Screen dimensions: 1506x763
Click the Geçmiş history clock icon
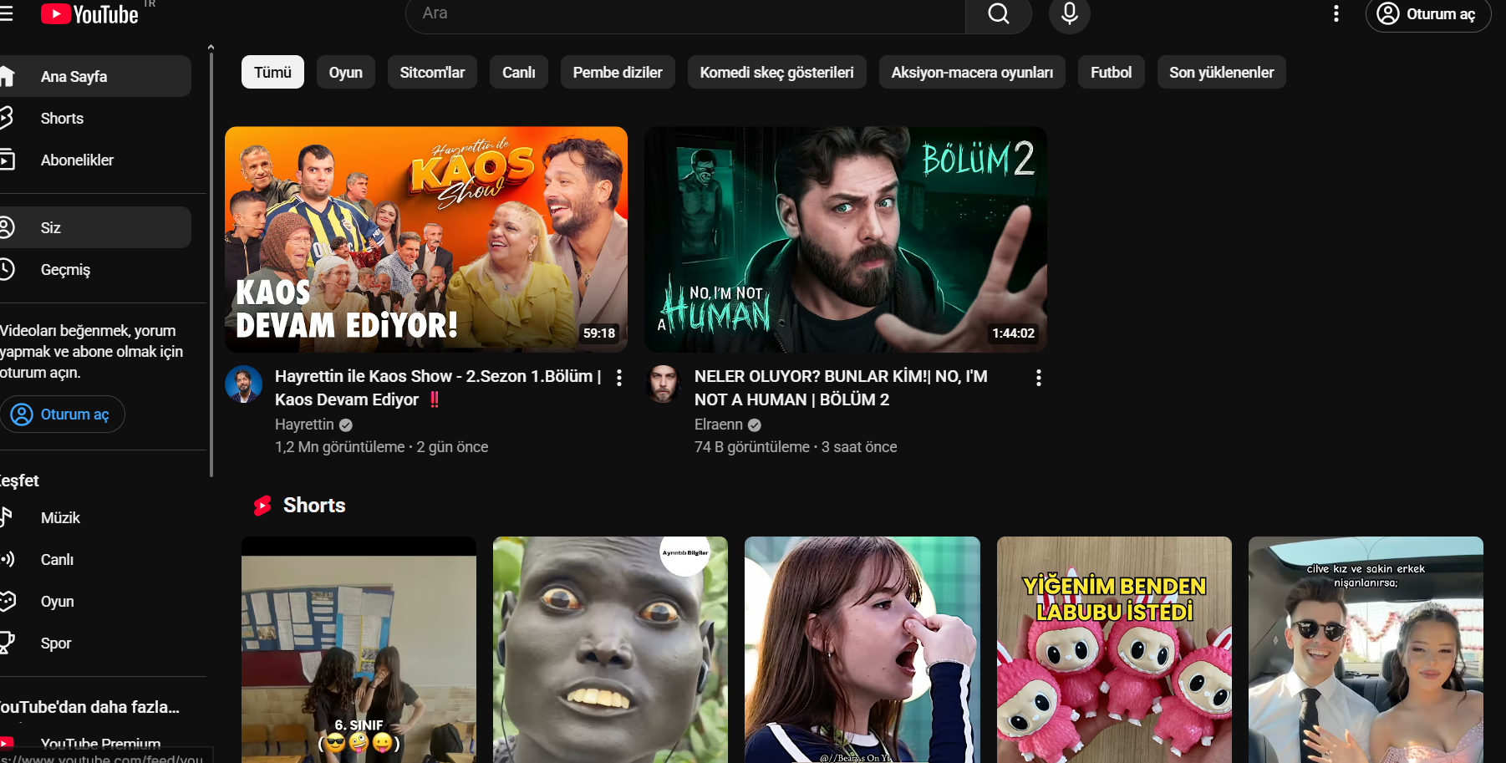click(7, 269)
